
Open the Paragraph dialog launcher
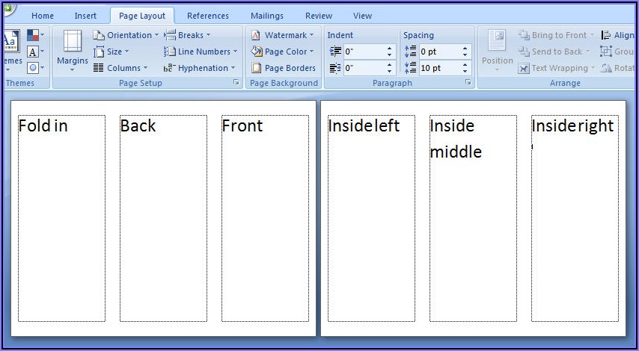(x=468, y=83)
